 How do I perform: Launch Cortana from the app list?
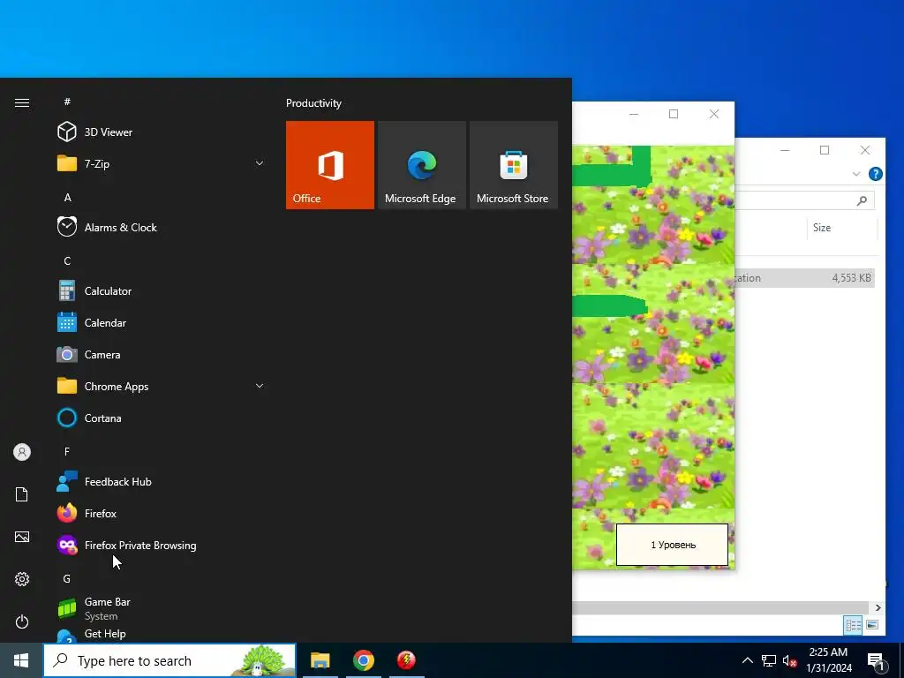(162, 418)
